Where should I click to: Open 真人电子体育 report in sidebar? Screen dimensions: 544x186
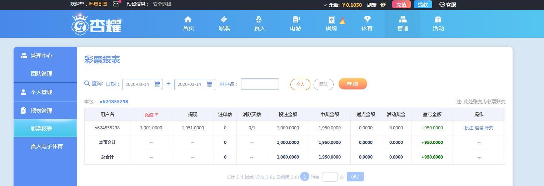click(46, 146)
